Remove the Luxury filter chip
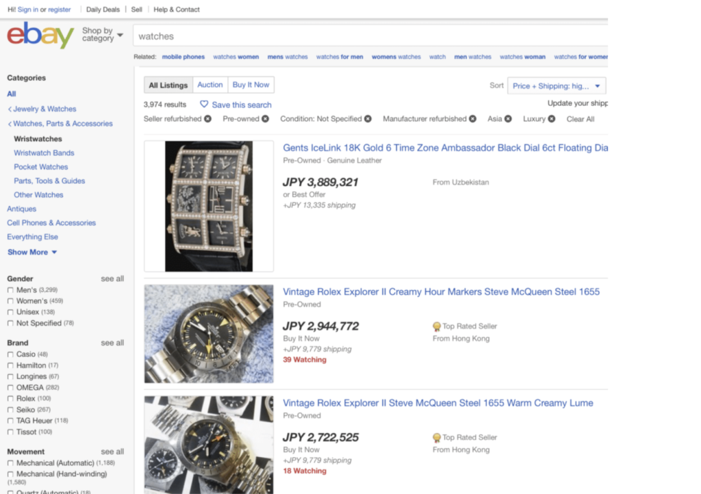Image resolution: width=701 pixels, height=494 pixels. click(552, 119)
